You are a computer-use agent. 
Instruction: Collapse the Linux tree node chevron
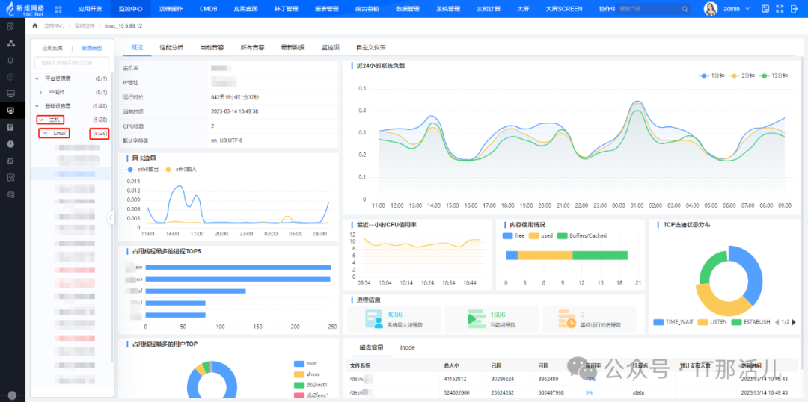(x=46, y=134)
